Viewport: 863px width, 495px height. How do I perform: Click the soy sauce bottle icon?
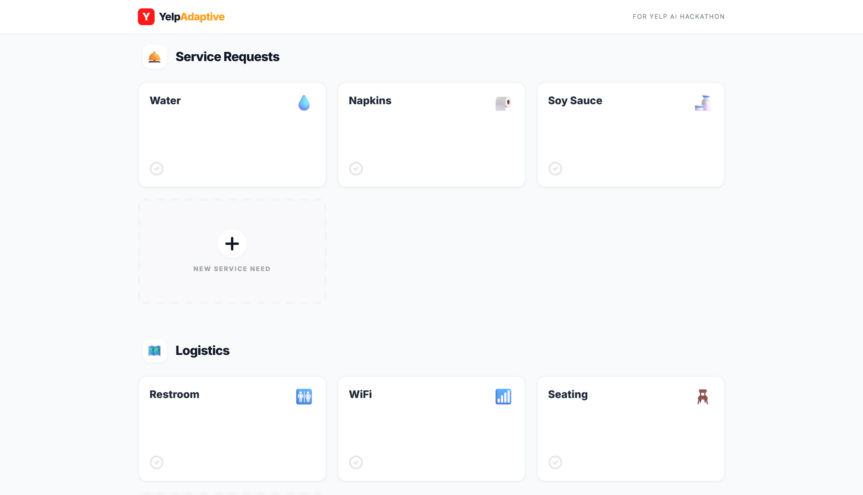coord(703,103)
